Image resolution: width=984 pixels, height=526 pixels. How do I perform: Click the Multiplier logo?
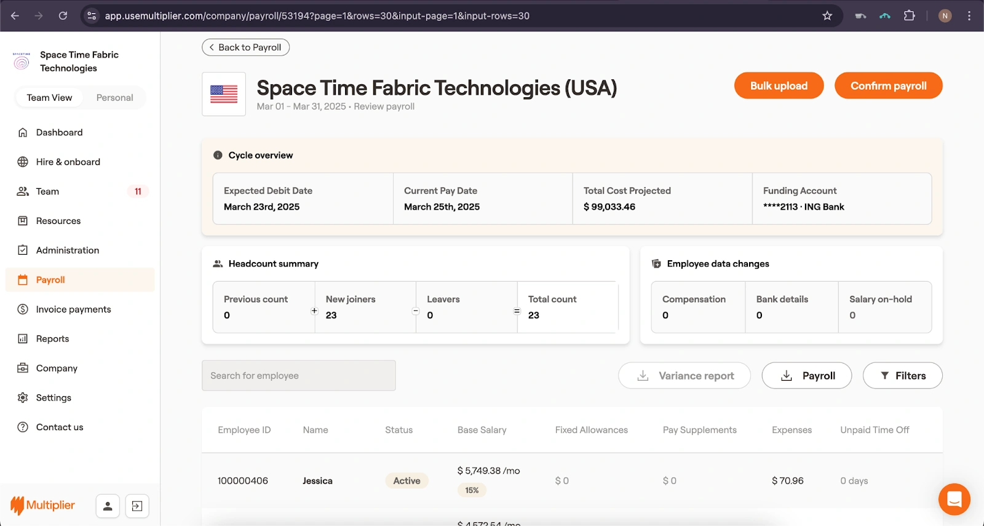[42, 506]
